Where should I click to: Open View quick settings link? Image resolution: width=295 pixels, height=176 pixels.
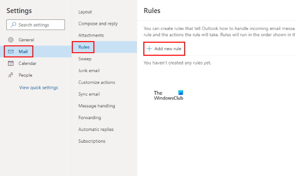pos(38,88)
